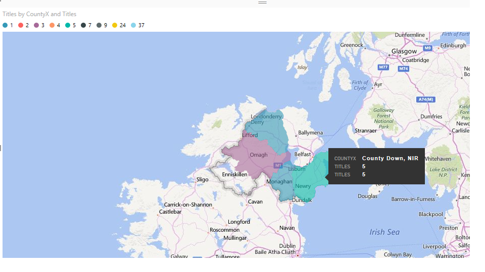Select legend color dot for value 2
Screen dimensions: 485x272
click(x=21, y=25)
